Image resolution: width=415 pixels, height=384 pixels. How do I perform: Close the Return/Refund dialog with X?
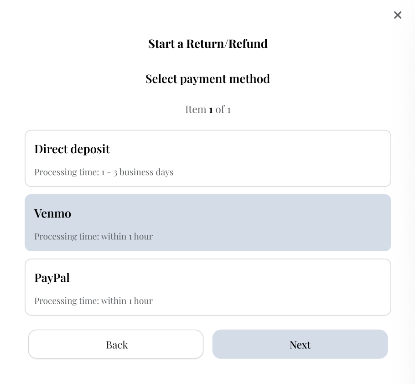tap(398, 15)
